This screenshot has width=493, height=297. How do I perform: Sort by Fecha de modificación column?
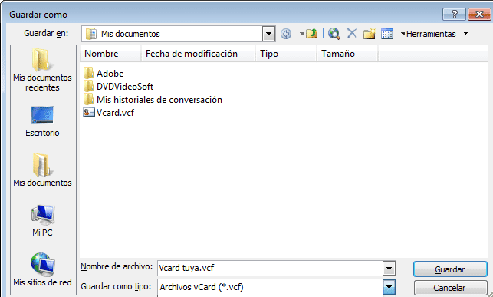click(x=198, y=54)
